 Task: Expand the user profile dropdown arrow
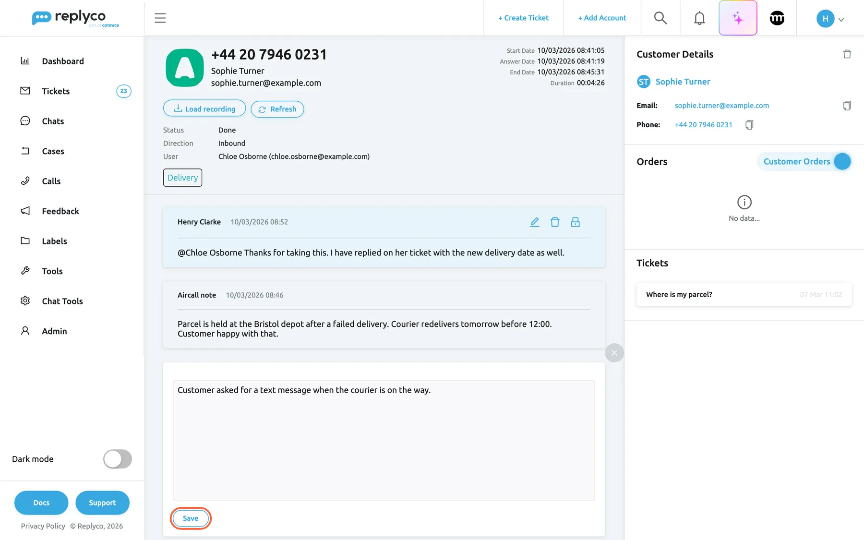tap(841, 20)
